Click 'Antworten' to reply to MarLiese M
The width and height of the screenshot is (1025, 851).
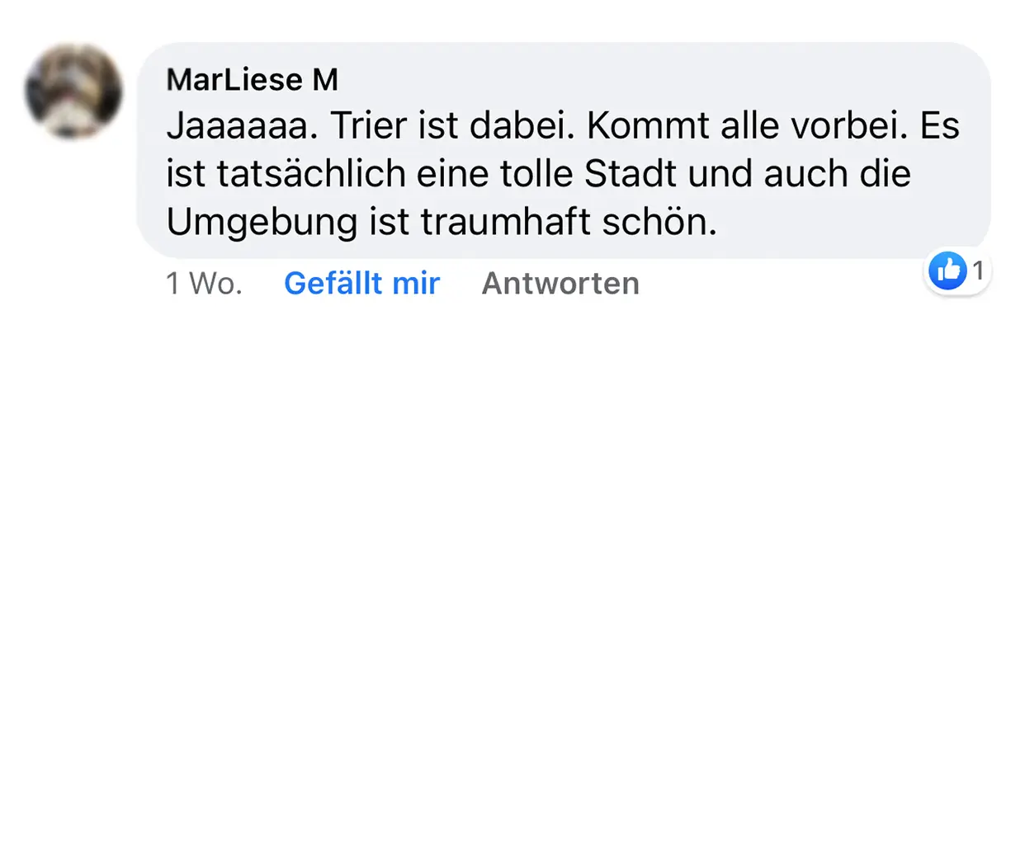tap(560, 283)
